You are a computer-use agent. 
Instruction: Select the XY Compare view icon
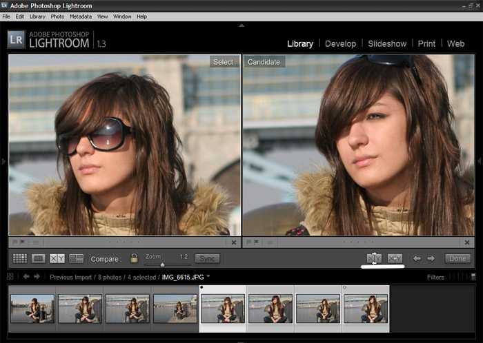[x=57, y=258]
